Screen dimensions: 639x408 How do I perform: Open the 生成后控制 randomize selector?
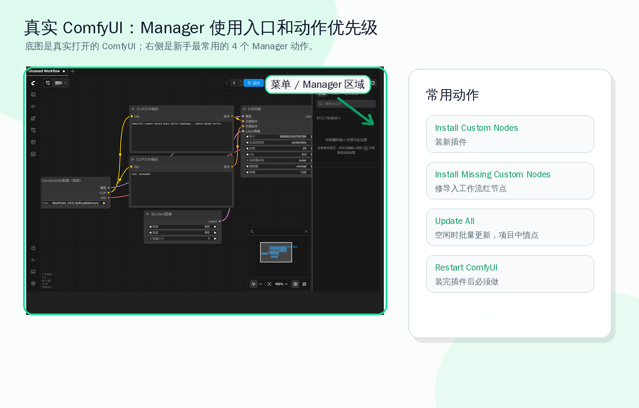278,142
